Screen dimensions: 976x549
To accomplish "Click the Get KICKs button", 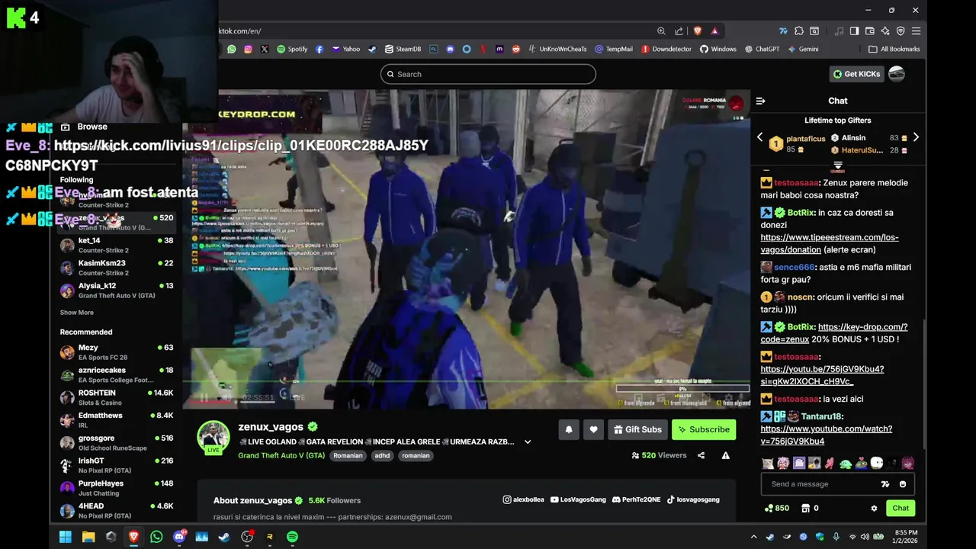I will tap(856, 74).
